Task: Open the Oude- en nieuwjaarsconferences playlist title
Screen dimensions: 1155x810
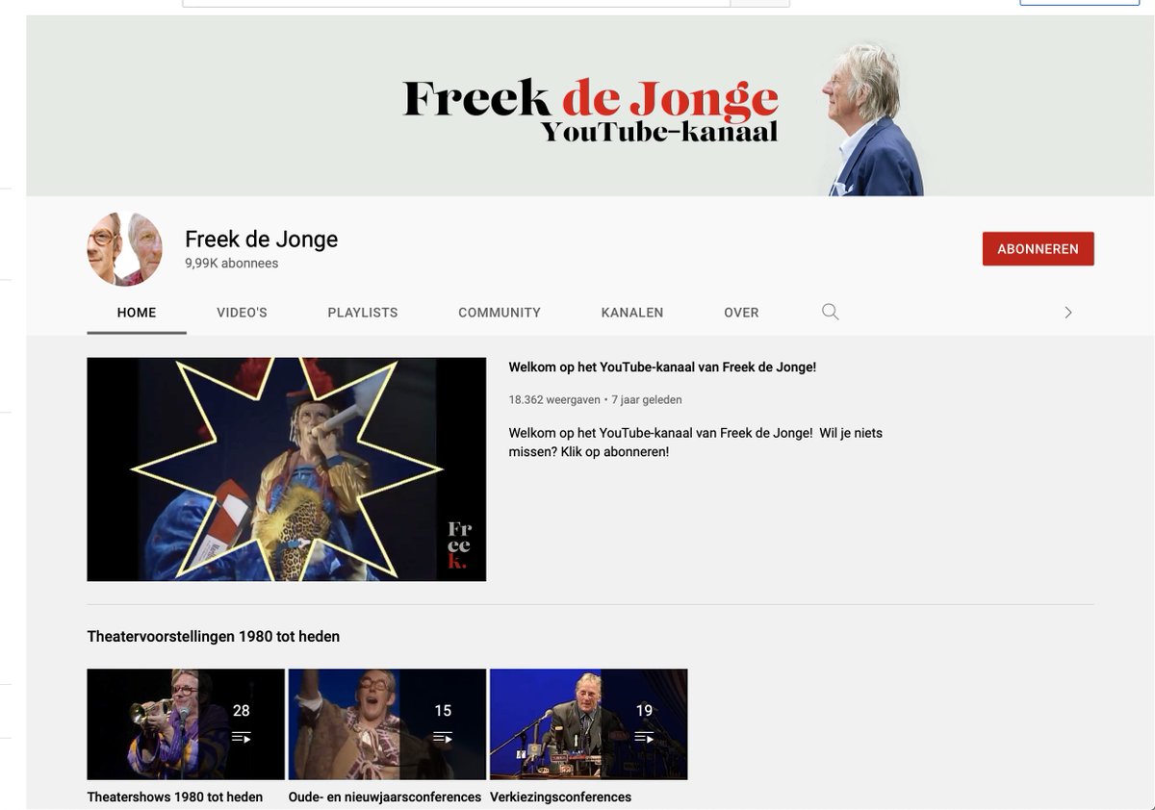Action: pos(385,797)
